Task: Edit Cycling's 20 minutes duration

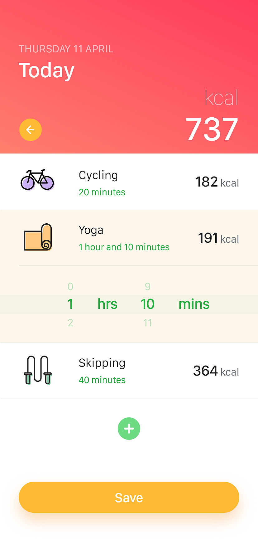Action: [x=102, y=192]
